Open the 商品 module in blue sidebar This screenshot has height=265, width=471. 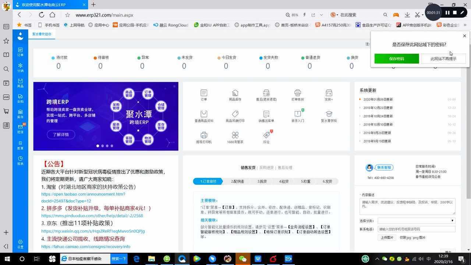(x=20, y=83)
